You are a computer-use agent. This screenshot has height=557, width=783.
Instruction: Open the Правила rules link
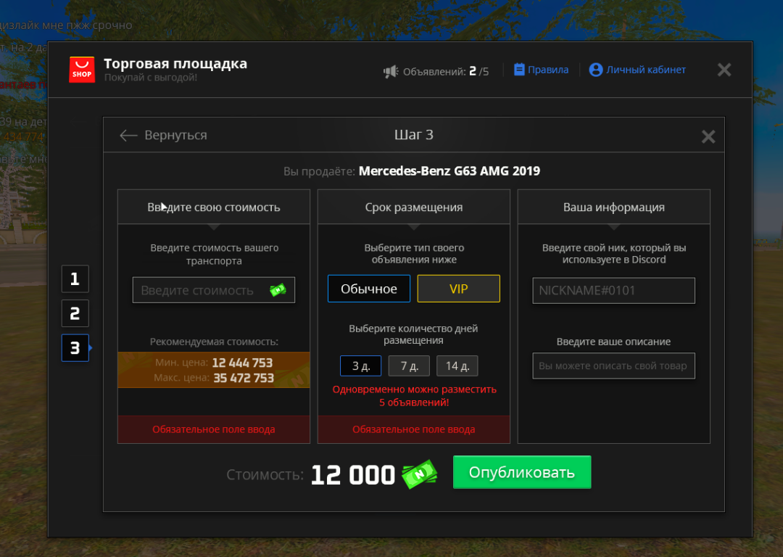click(542, 70)
